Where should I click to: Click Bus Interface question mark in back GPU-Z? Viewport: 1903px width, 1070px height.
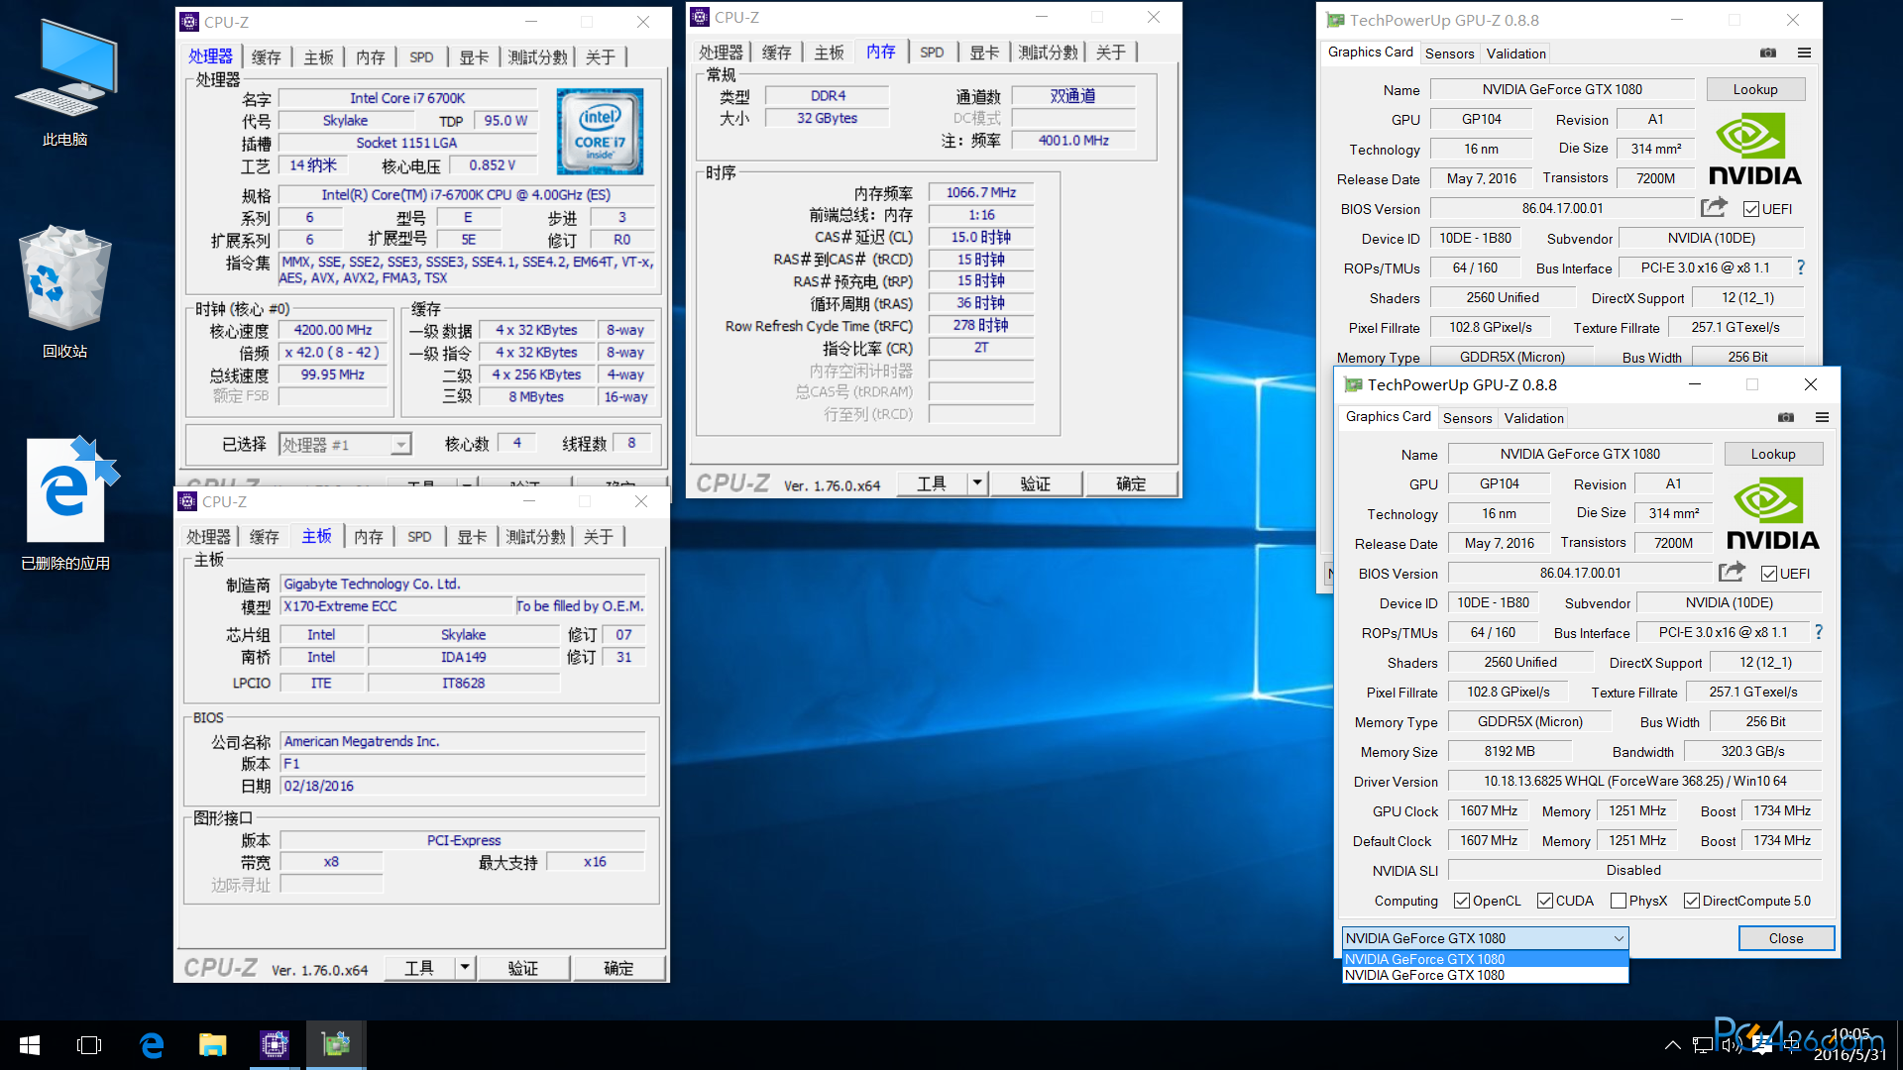click(1801, 267)
